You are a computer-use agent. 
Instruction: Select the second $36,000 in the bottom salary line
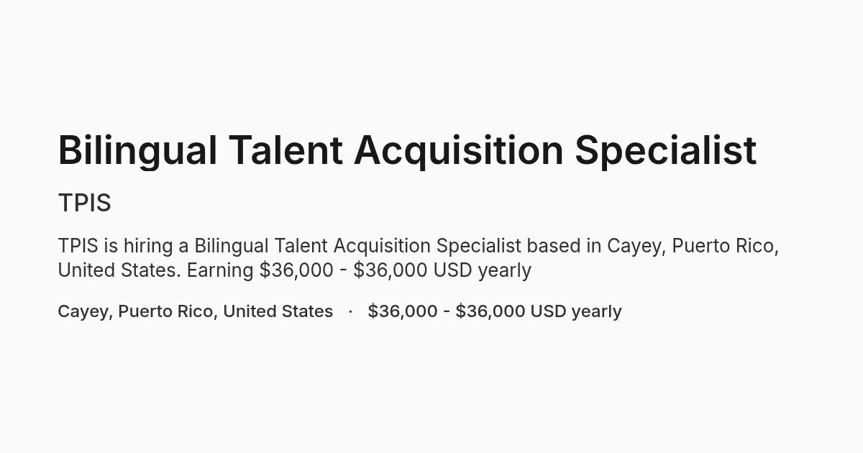click(x=490, y=311)
